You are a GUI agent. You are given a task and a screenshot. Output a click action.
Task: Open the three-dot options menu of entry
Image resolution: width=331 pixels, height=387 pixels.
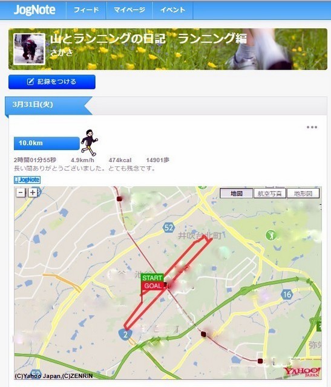pos(312,127)
